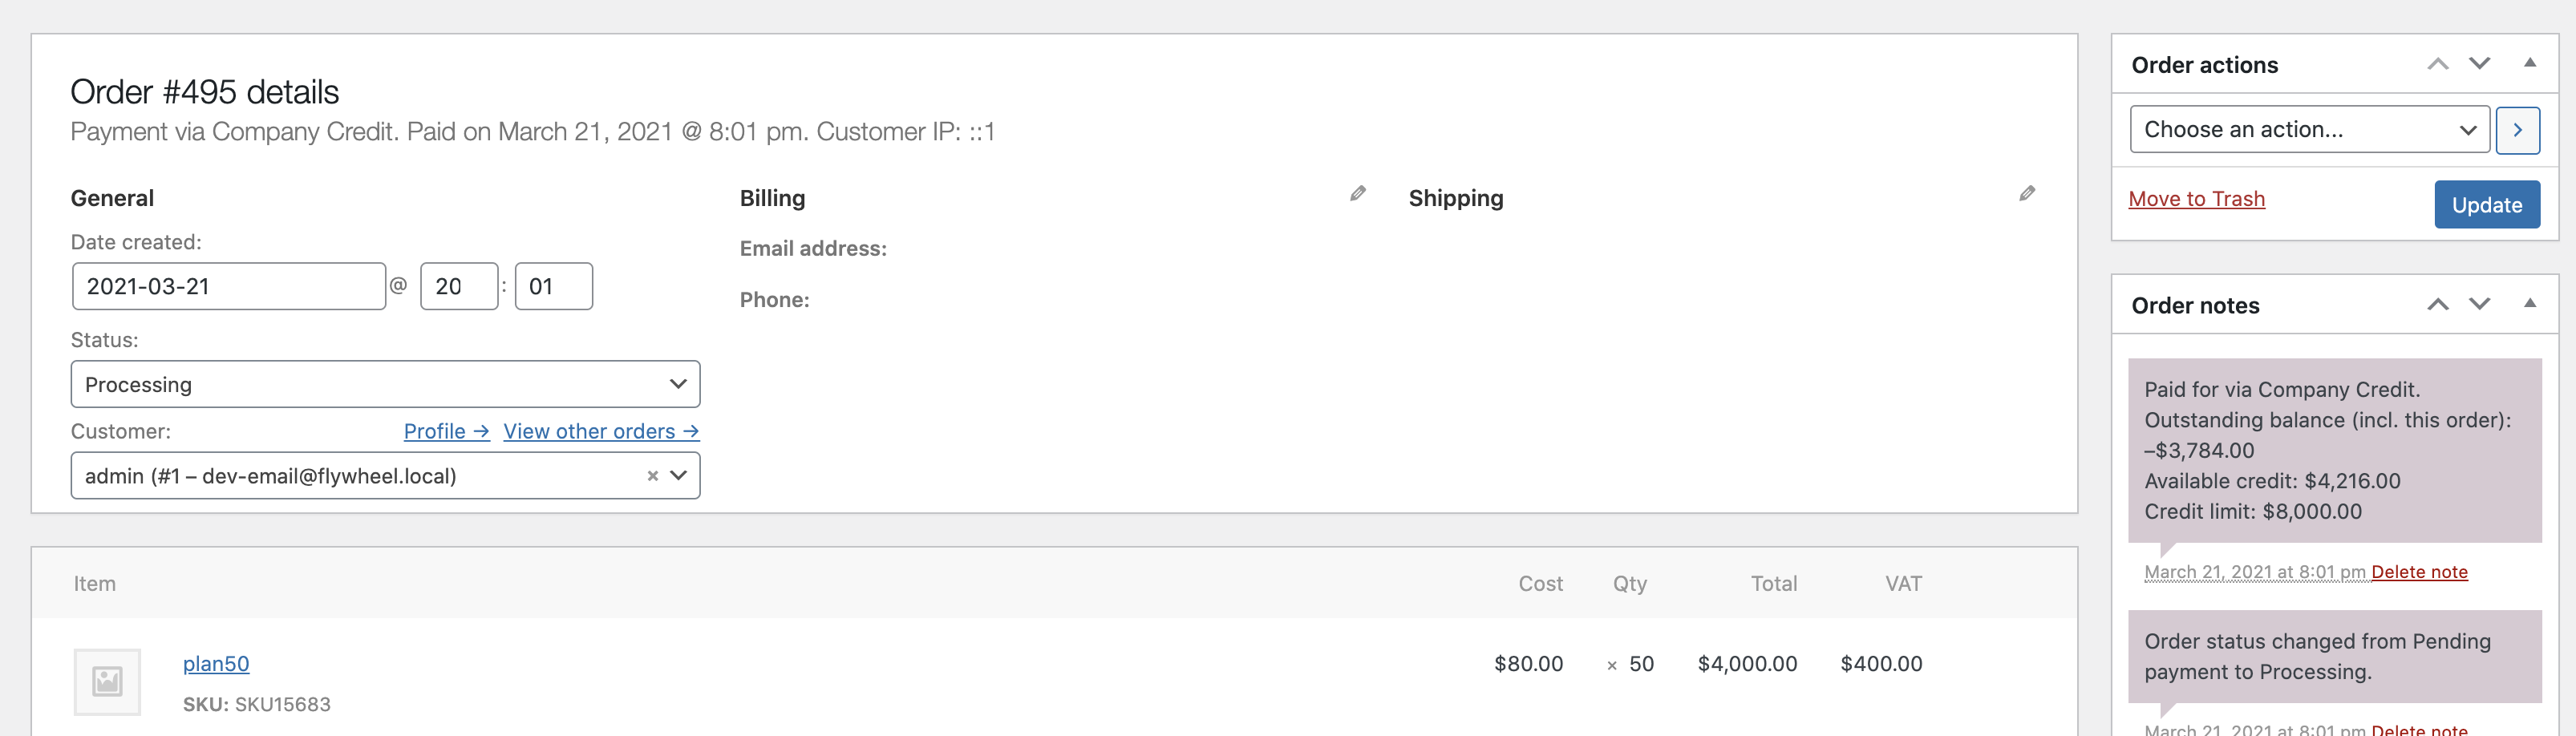Move Order actions panel up
The height and width of the screenshot is (736, 2576).
(x=2437, y=64)
